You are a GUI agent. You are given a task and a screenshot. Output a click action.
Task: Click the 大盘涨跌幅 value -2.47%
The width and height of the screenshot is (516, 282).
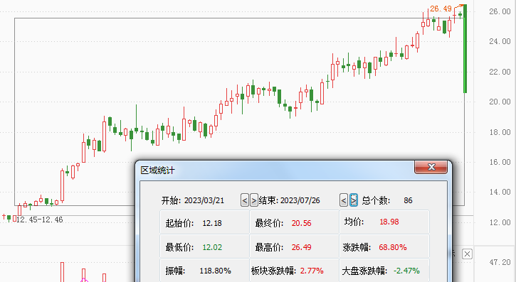click(x=406, y=271)
